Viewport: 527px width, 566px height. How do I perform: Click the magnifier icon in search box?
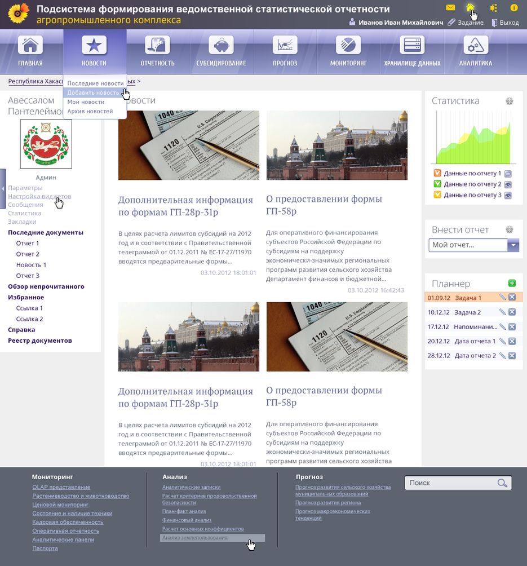(502, 483)
